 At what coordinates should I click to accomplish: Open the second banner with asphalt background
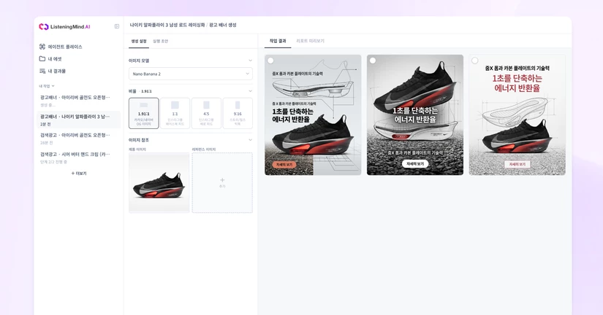415,114
